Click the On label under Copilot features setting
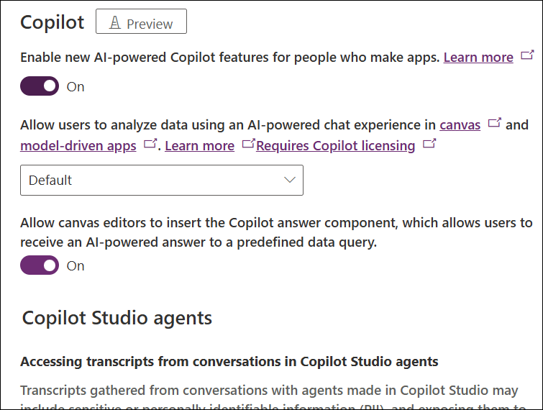Image resolution: width=543 pixels, height=410 pixels. pyautogui.click(x=76, y=87)
